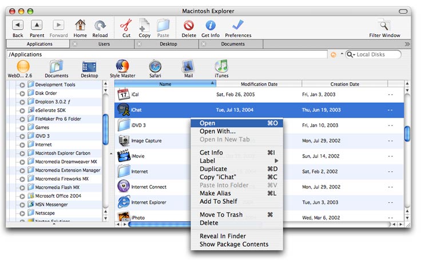Viewport: 424px width, 262px height.
Task: Launch Safari from the shelf
Action: pyautogui.click(x=155, y=66)
